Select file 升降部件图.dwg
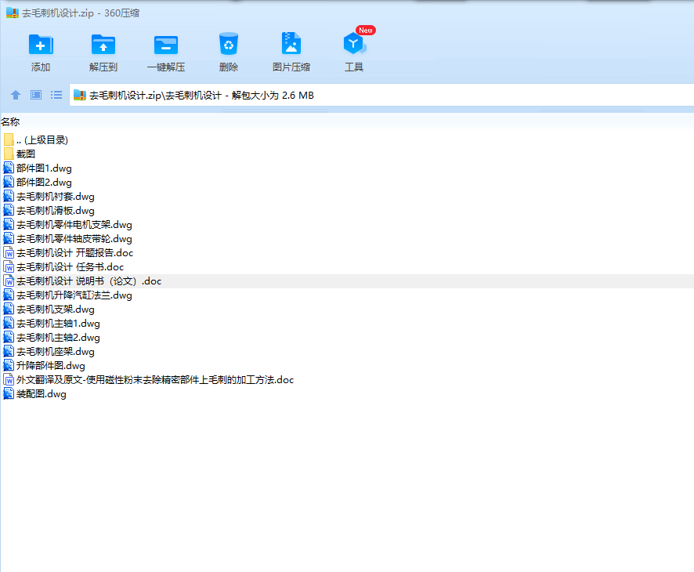 coord(50,366)
